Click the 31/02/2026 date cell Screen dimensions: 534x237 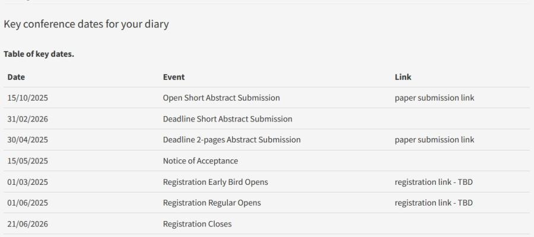(x=28, y=119)
